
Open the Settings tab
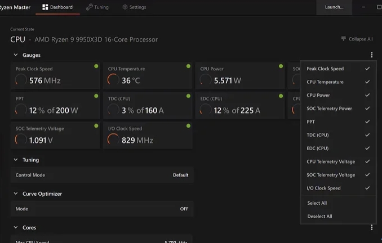coord(134,7)
